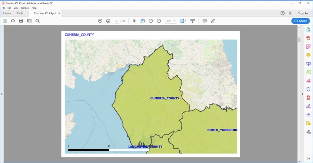This screenshot has height=163, width=313.
Task: Click the CUMBRIA_COUNTY page title text
Action: point(79,35)
